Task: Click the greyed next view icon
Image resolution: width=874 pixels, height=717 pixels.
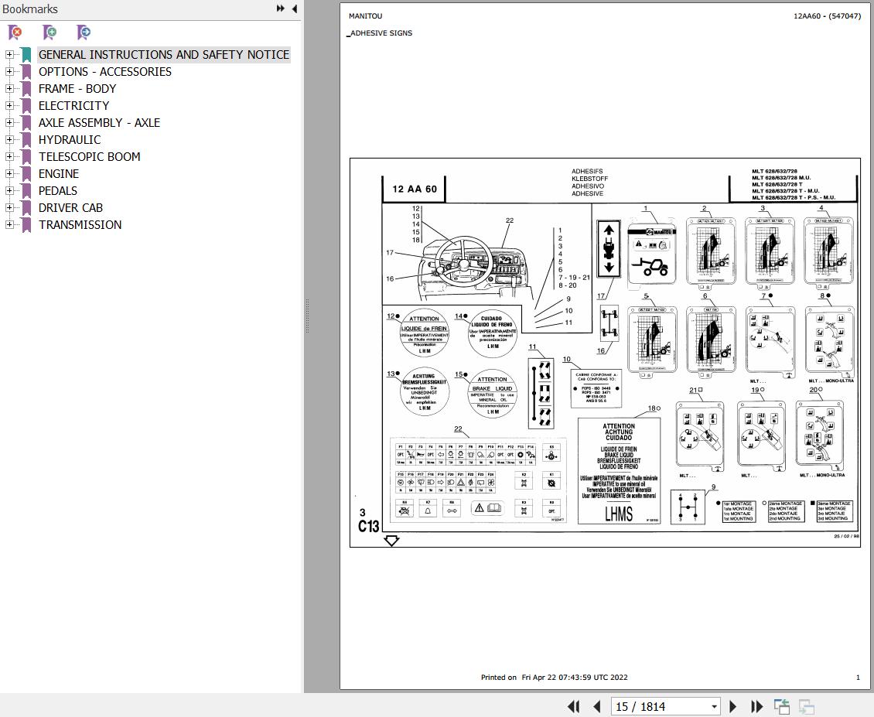Action: [806, 706]
